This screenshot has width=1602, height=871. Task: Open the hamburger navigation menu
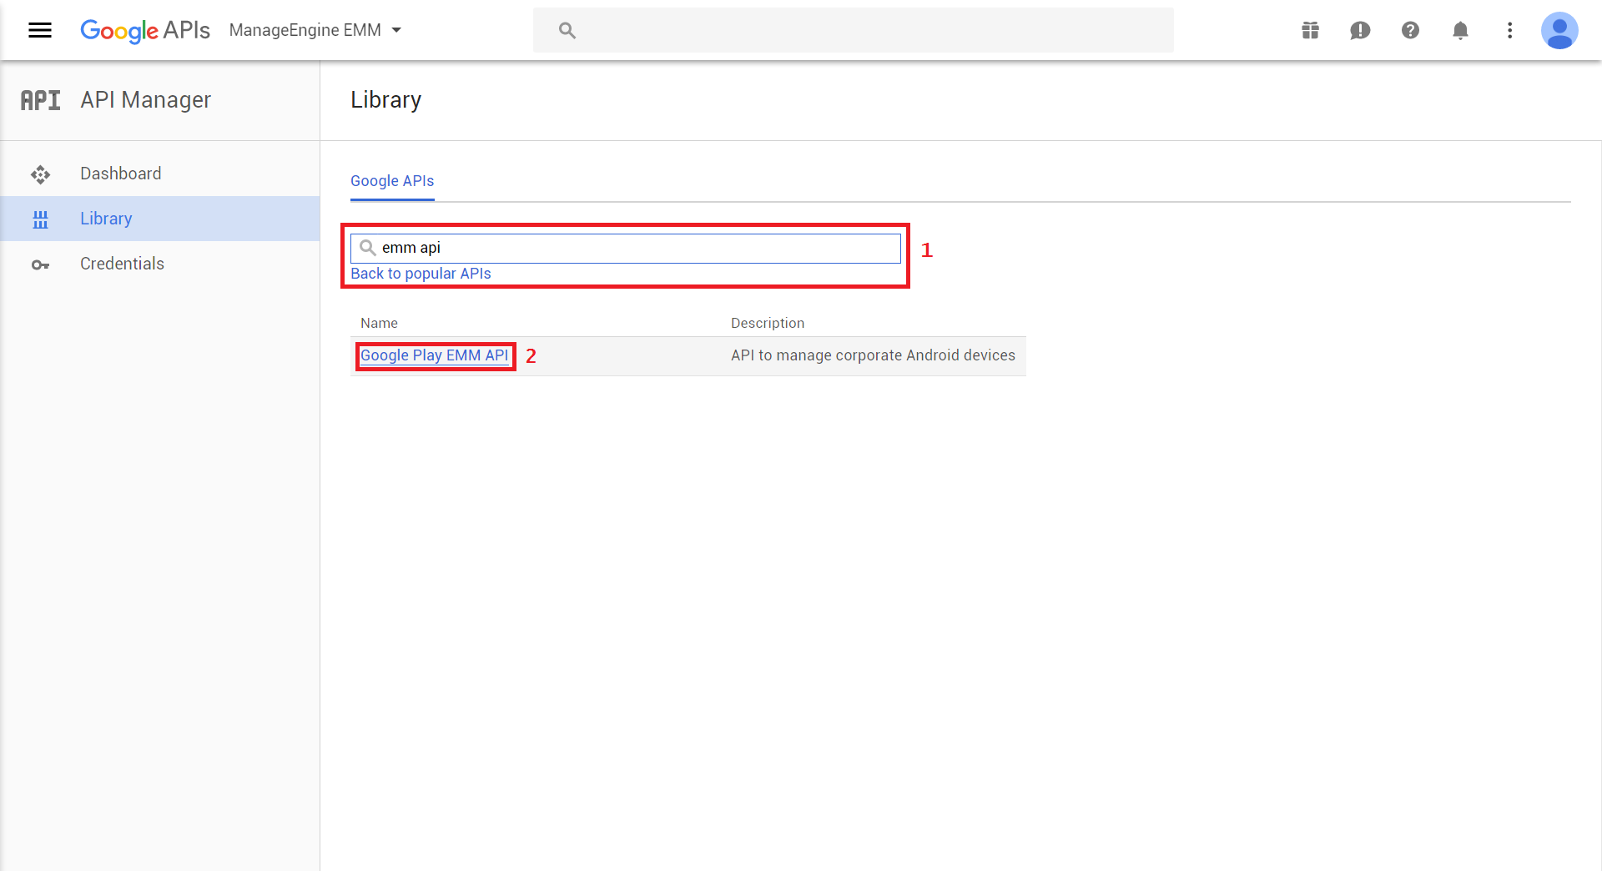pos(40,31)
